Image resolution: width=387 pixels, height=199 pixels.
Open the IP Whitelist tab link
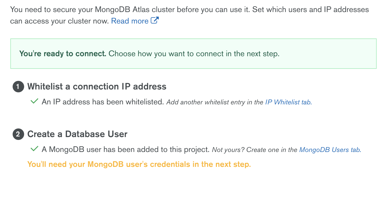[x=288, y=102]
